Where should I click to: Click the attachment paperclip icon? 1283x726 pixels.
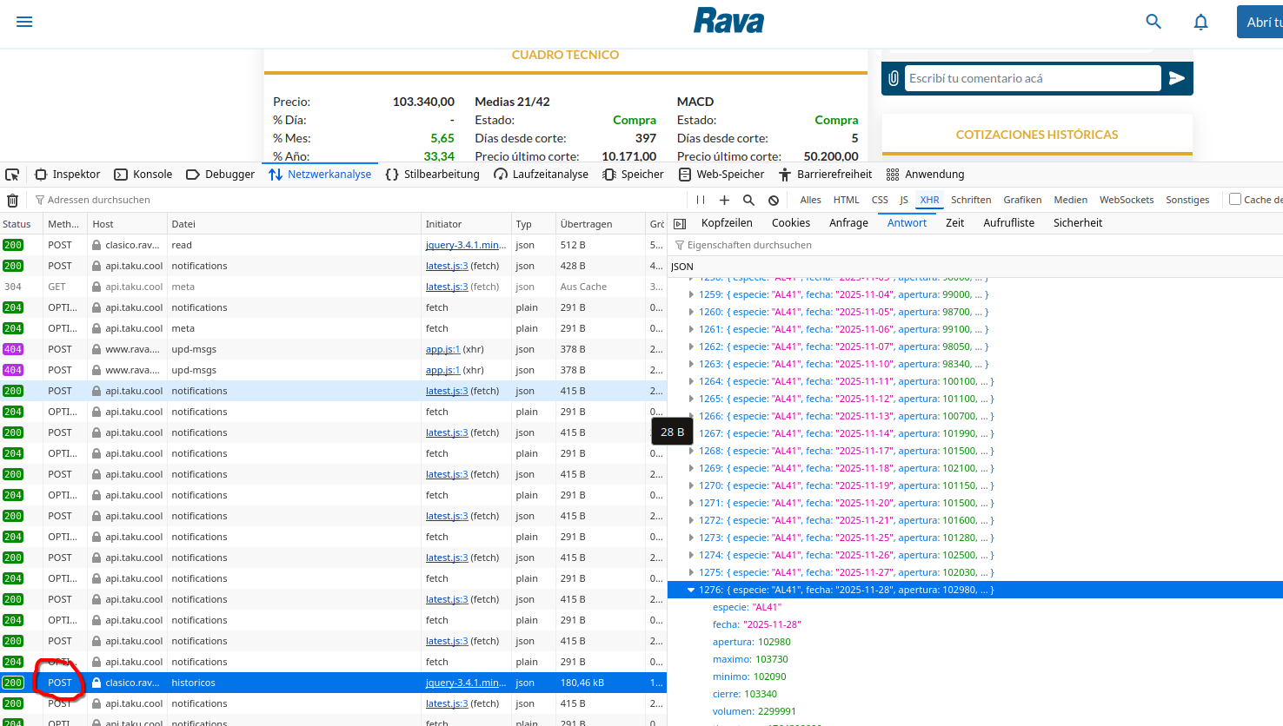[x=894, y=78]
